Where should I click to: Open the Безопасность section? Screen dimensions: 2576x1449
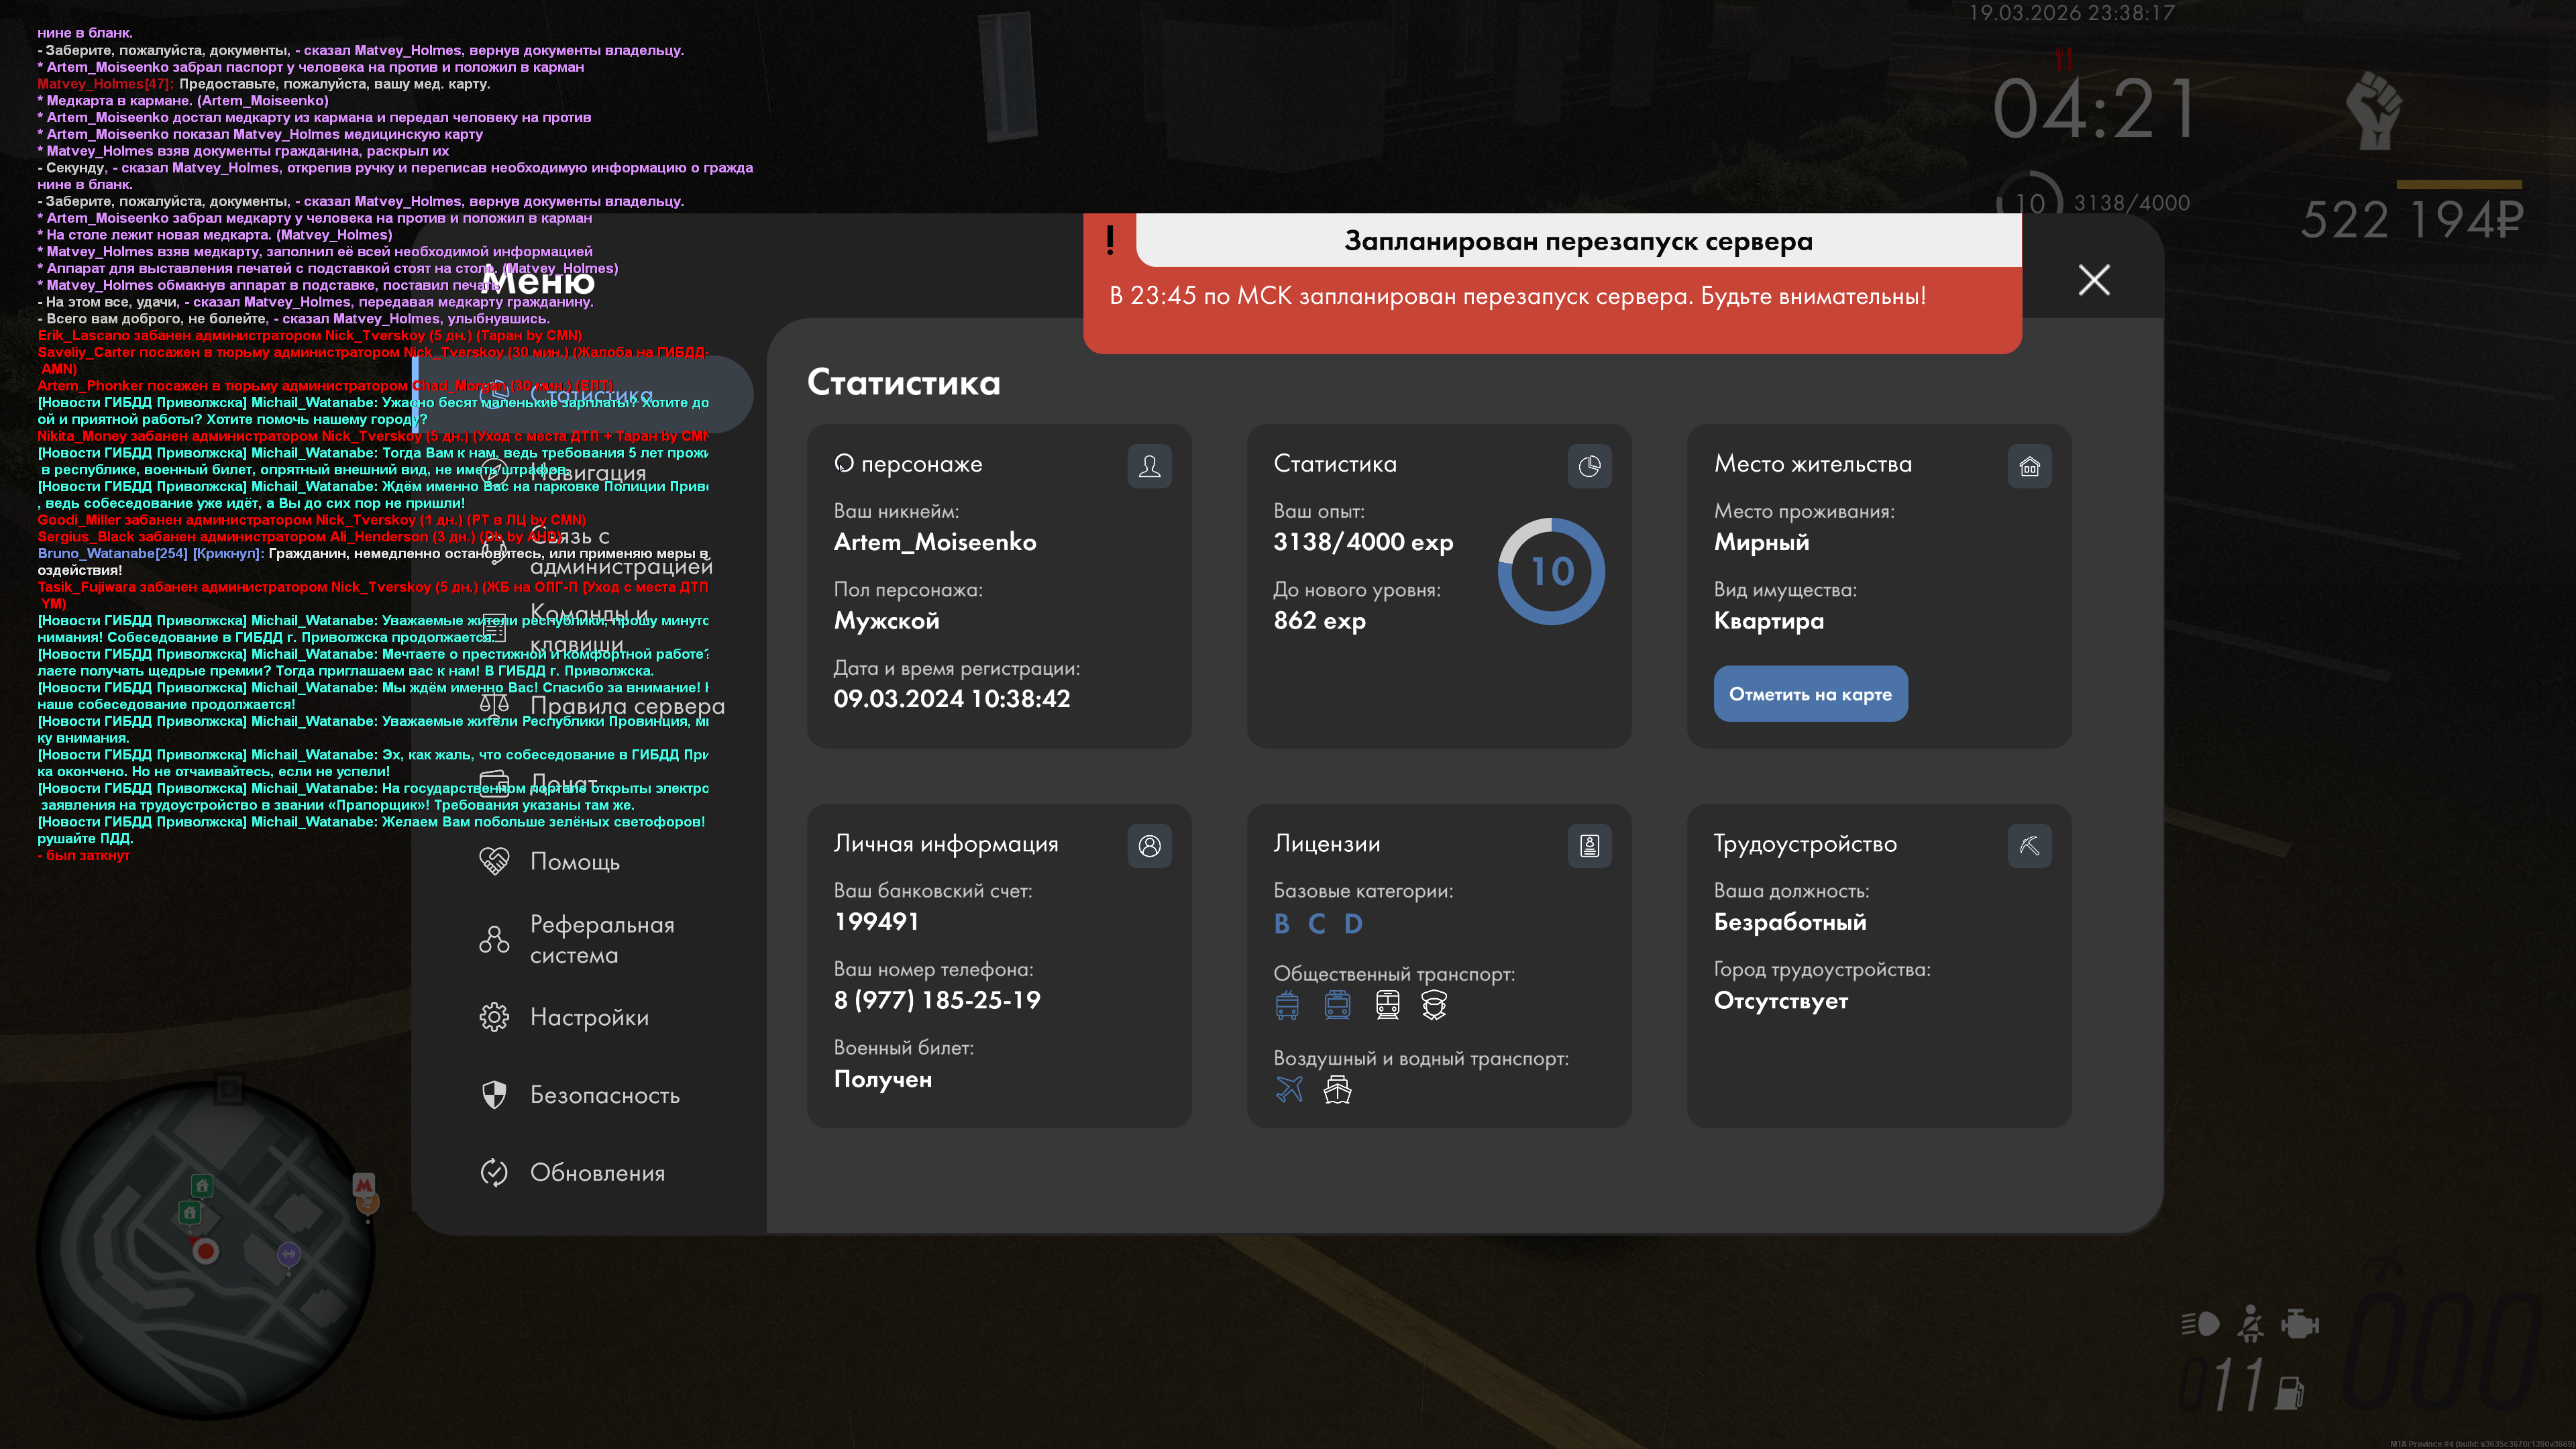tap(603, 1095)
